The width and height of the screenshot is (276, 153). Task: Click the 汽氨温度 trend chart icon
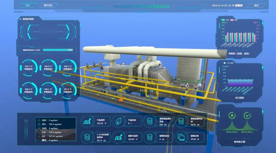tap(87, 121)
